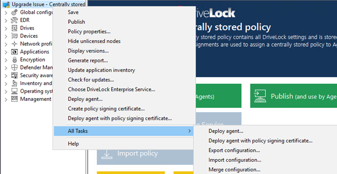Click submenu Deploy agent with policy signing certificate

coord(266,141)
